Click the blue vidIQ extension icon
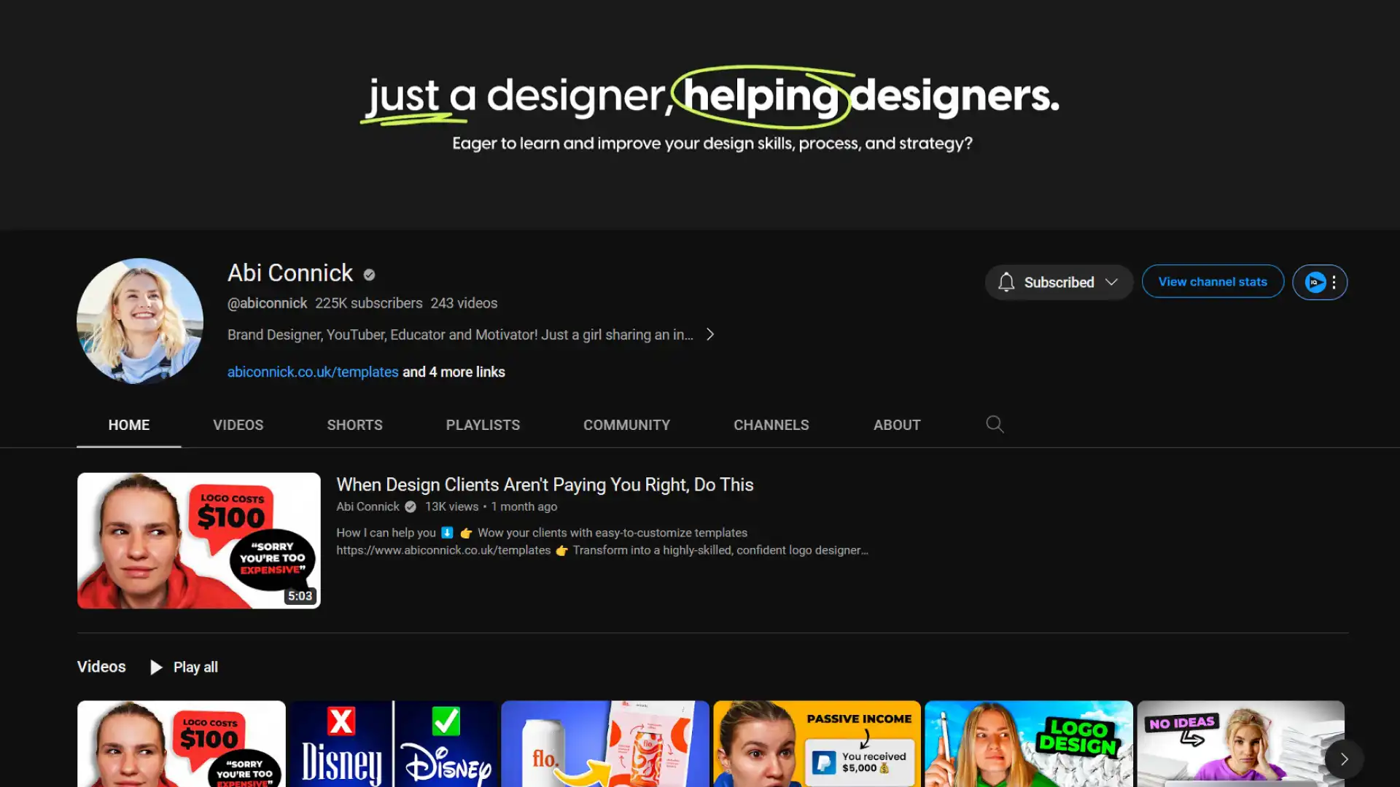 tap(1315, 282)
